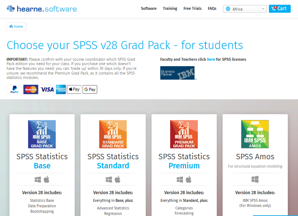Open the Software menu
The image size is (298, 216).
[149, 8]
